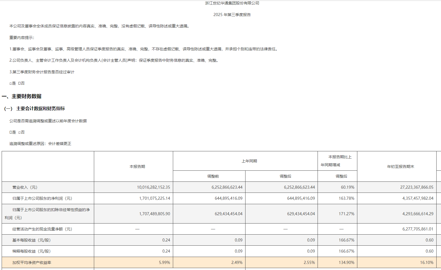The image size is (441, 270).
Task: Tick the 是 box under the audit question
Action: (11, 83)
